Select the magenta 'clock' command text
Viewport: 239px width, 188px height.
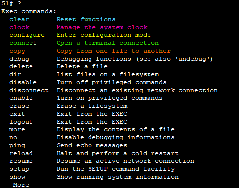tap(19, 27)
